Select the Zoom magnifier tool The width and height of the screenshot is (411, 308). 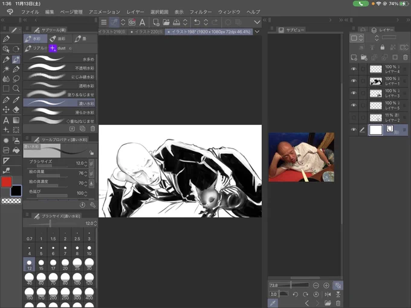point(16,89)
